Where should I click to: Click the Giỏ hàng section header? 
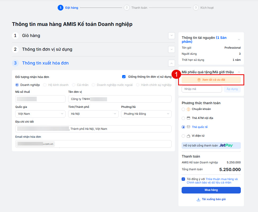31,35
